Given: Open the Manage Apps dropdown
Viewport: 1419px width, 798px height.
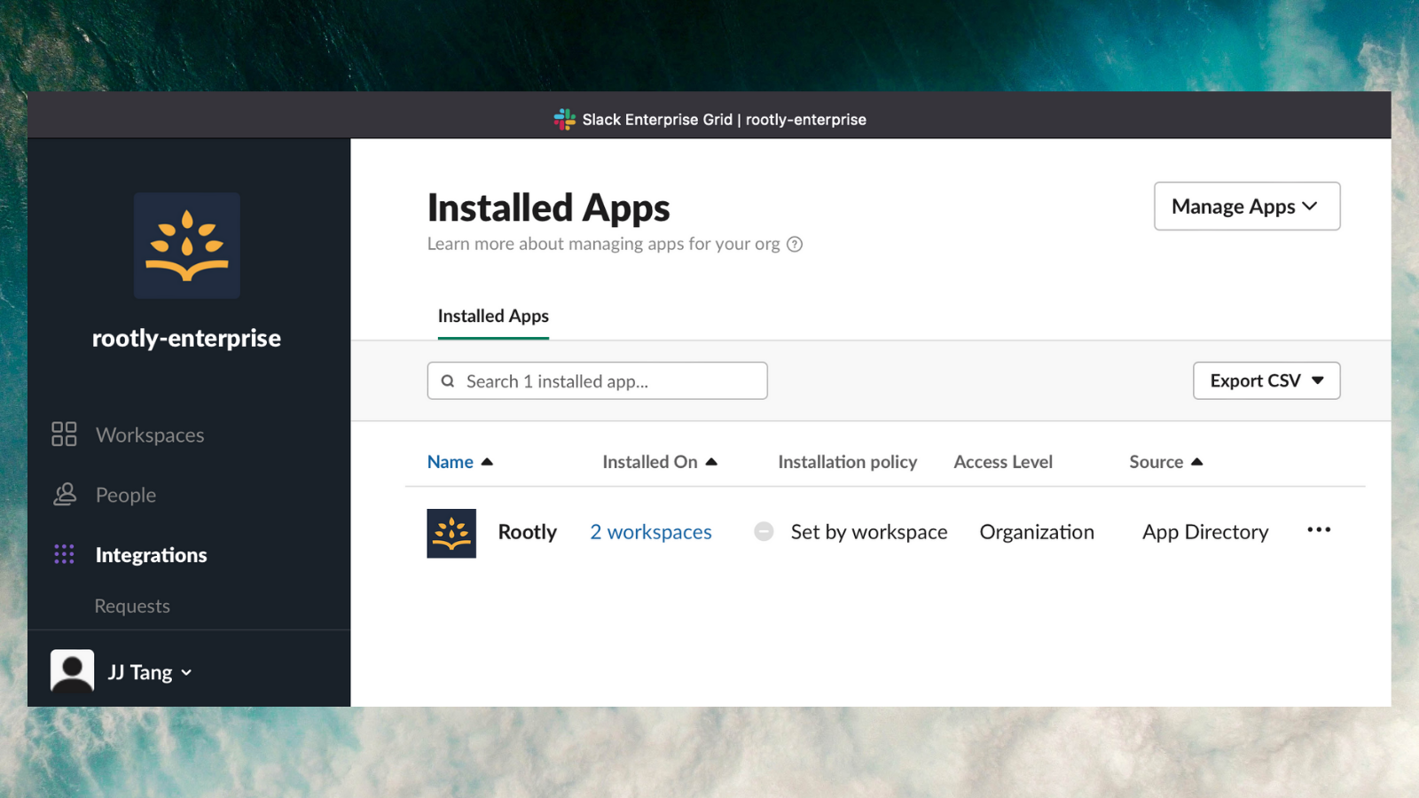Looking at the screenshot, I should 1246,206.
